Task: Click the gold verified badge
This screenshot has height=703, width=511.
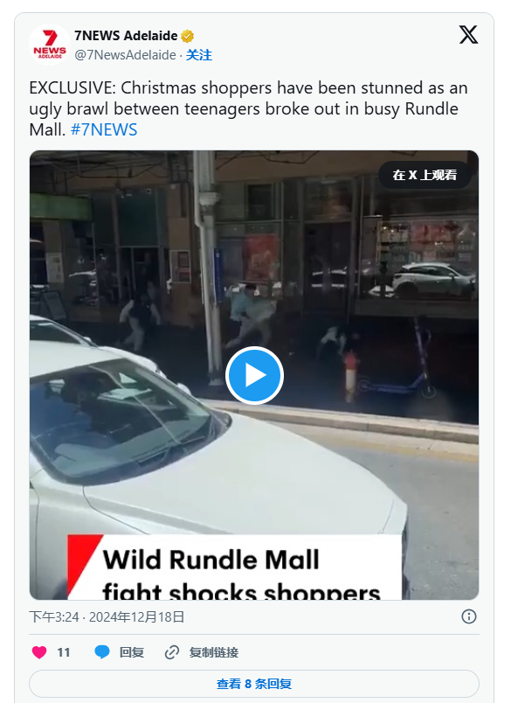Action: point(187,36)
